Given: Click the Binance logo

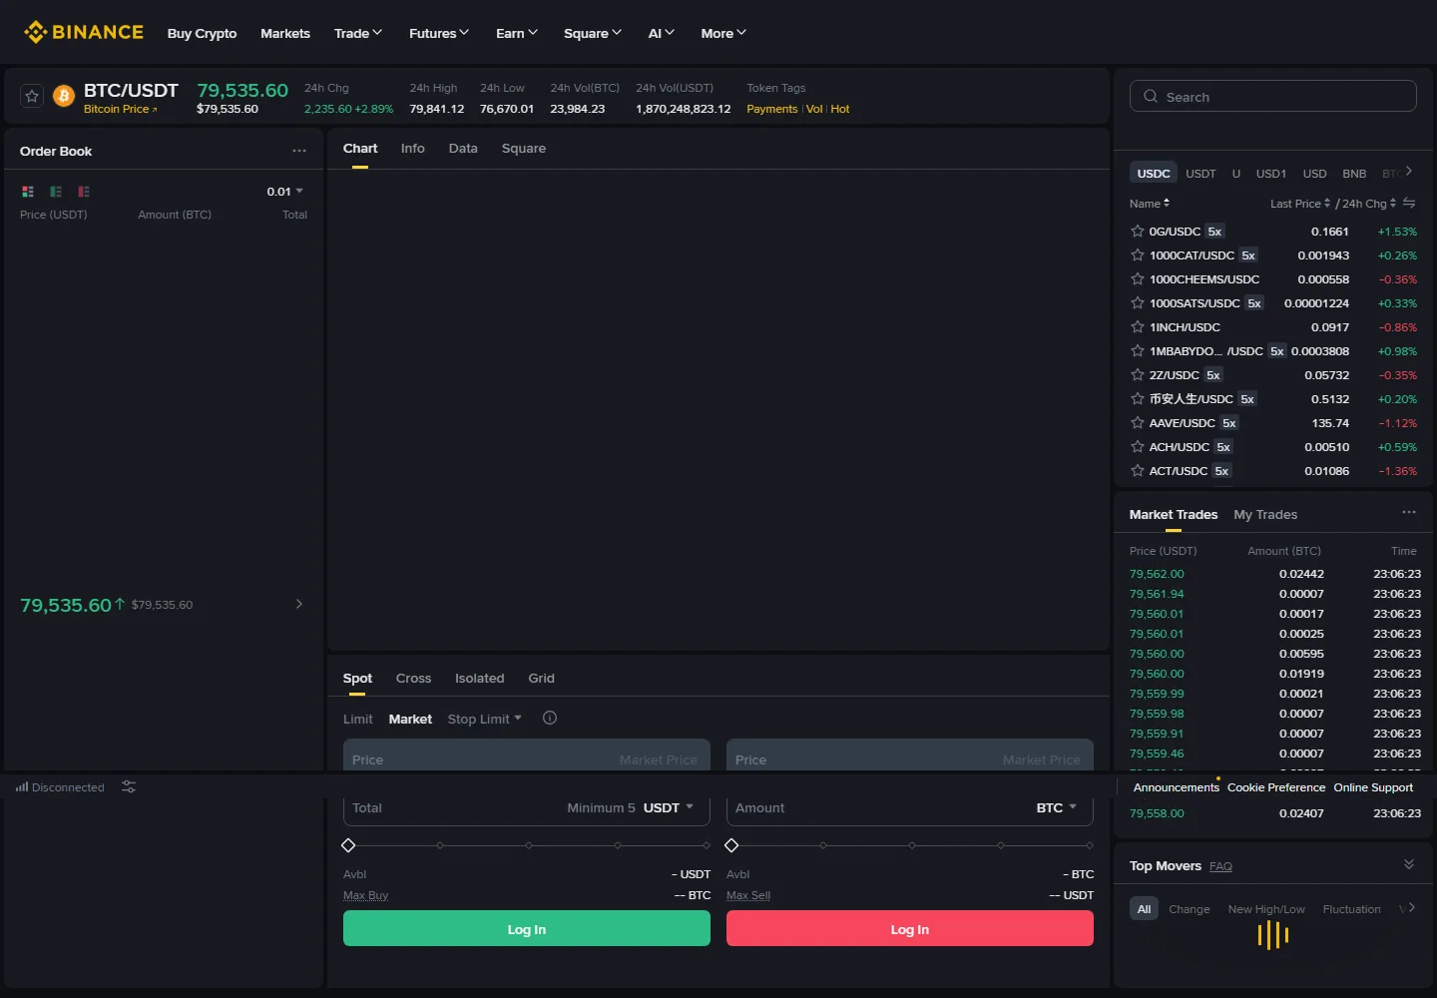Looking at the screenshot, I should click(x=84, y=32).
